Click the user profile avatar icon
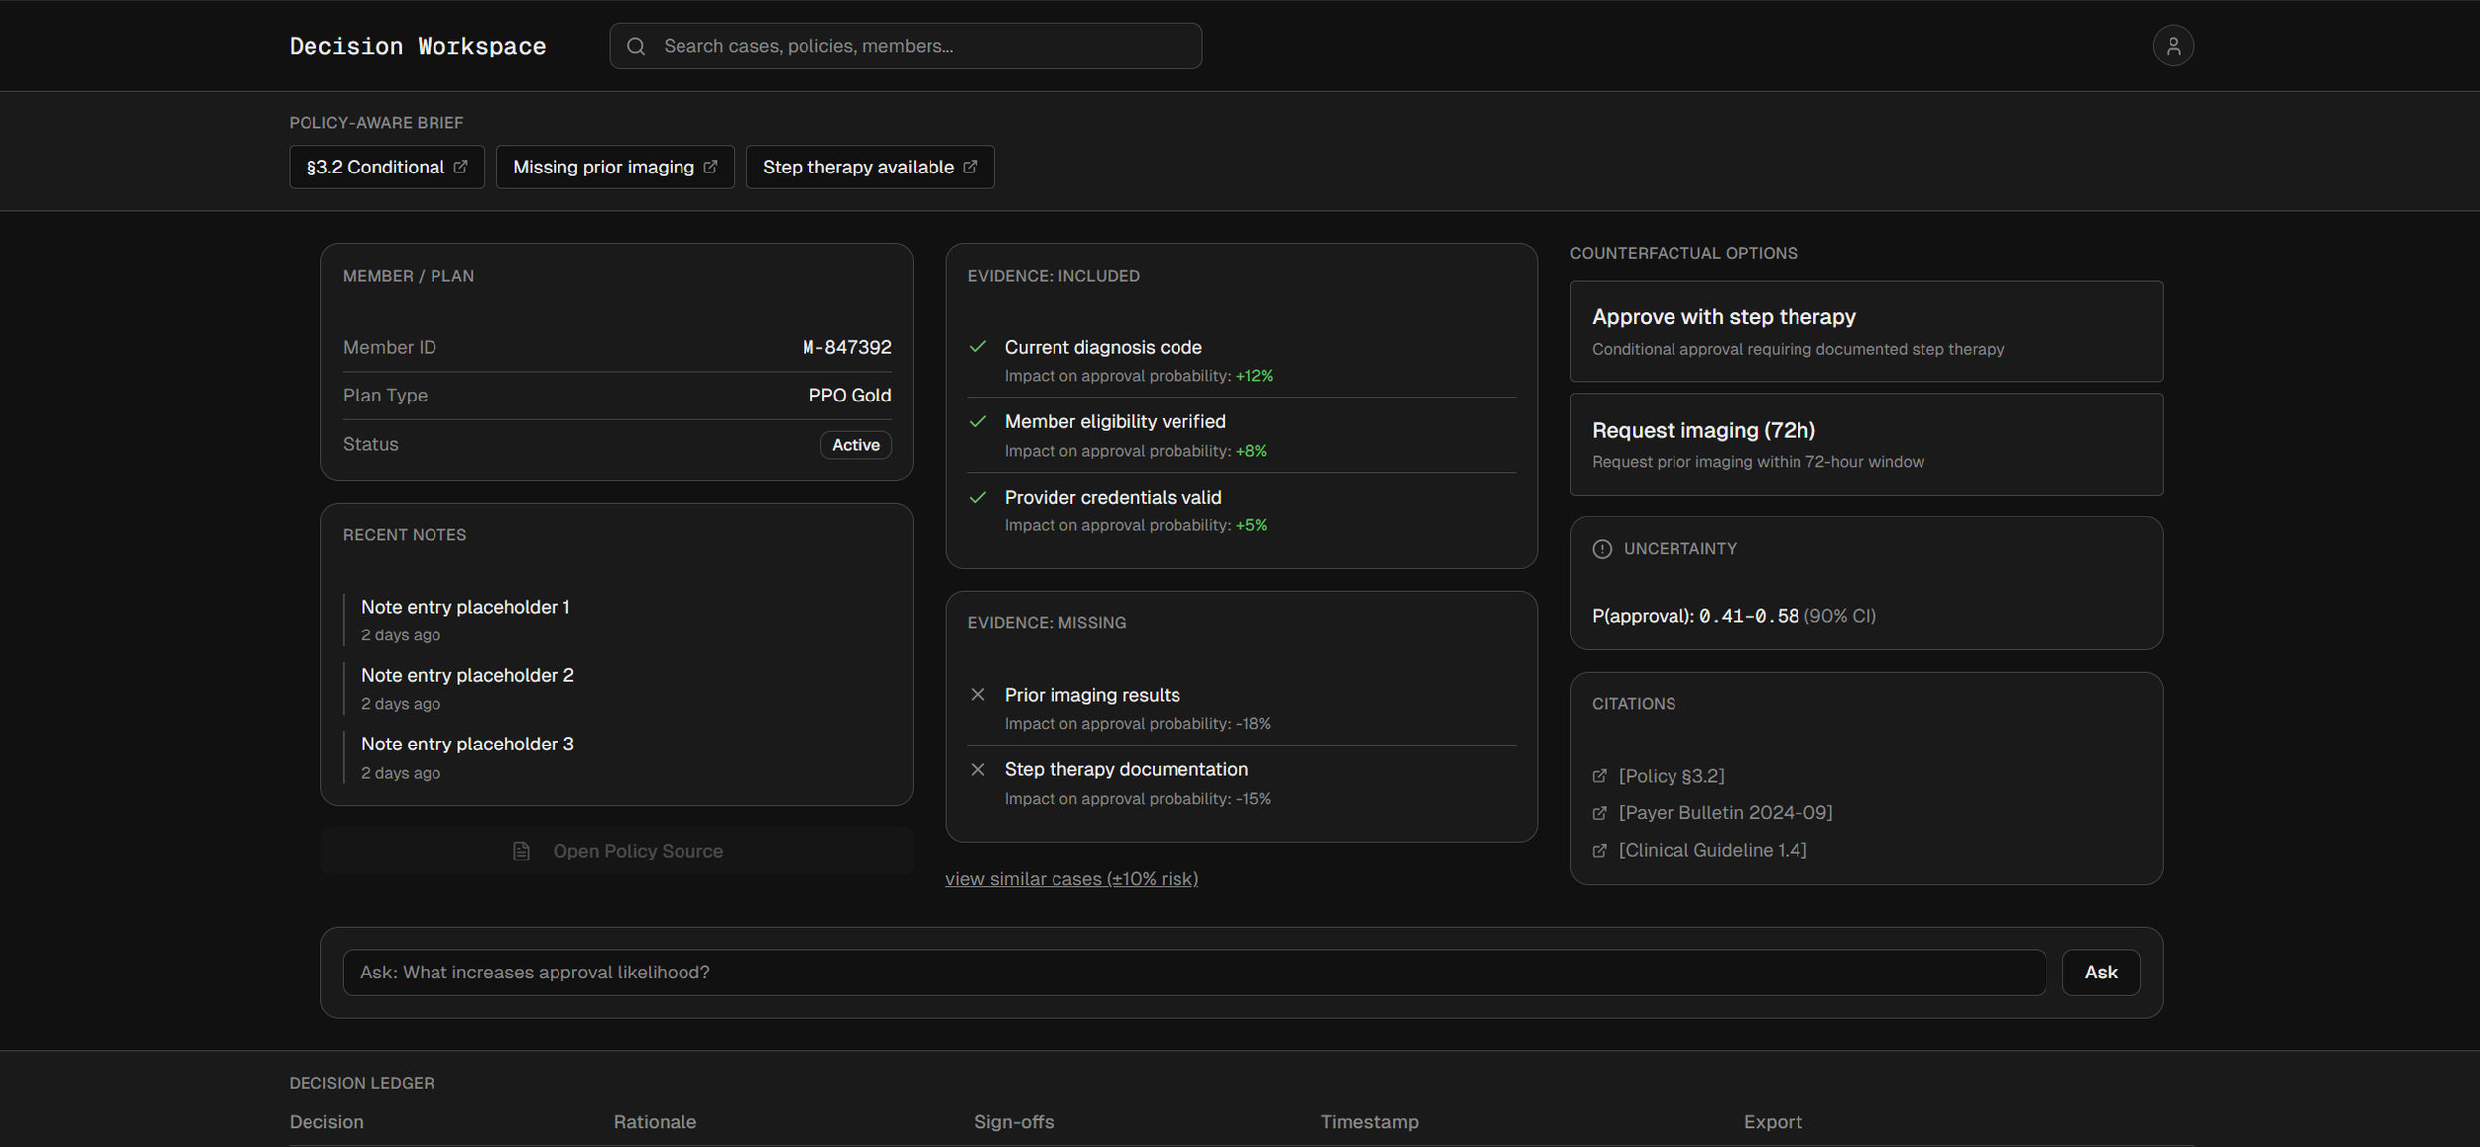 point(2172,46)
